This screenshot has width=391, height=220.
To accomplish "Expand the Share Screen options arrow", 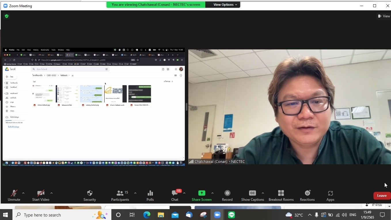I will point(212,193).
